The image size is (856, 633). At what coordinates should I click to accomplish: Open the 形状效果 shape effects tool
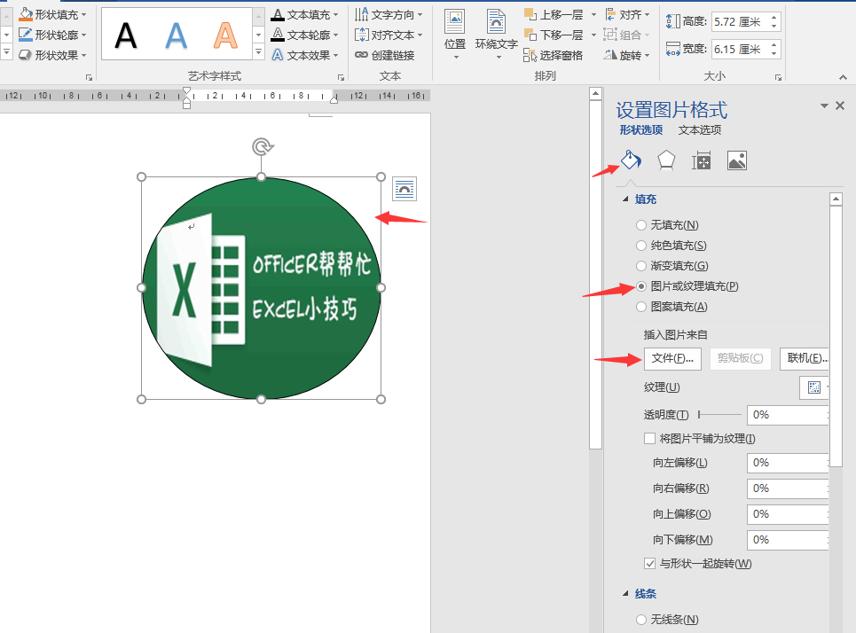pos(52,55)
